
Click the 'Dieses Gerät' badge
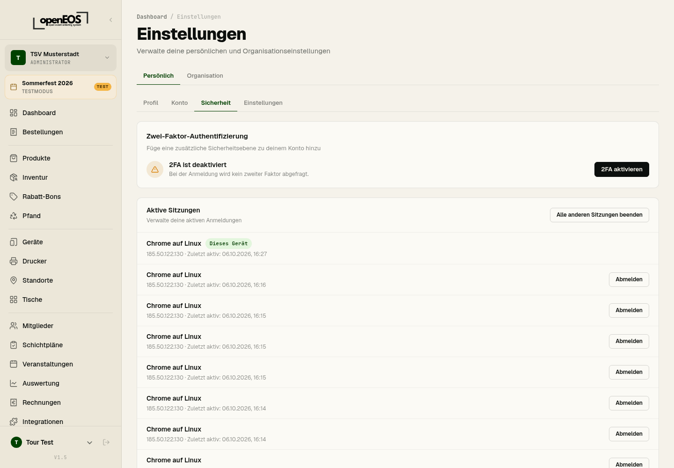(228, 243)
